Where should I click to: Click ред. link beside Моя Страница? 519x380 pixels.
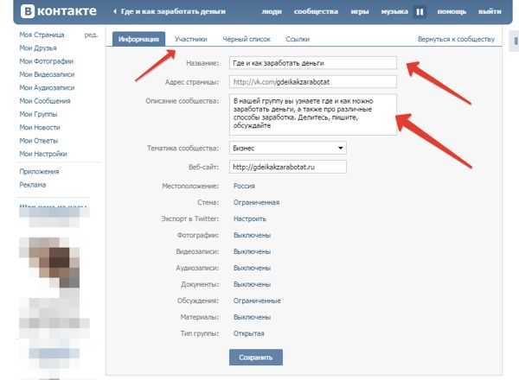tap(91, 35)
